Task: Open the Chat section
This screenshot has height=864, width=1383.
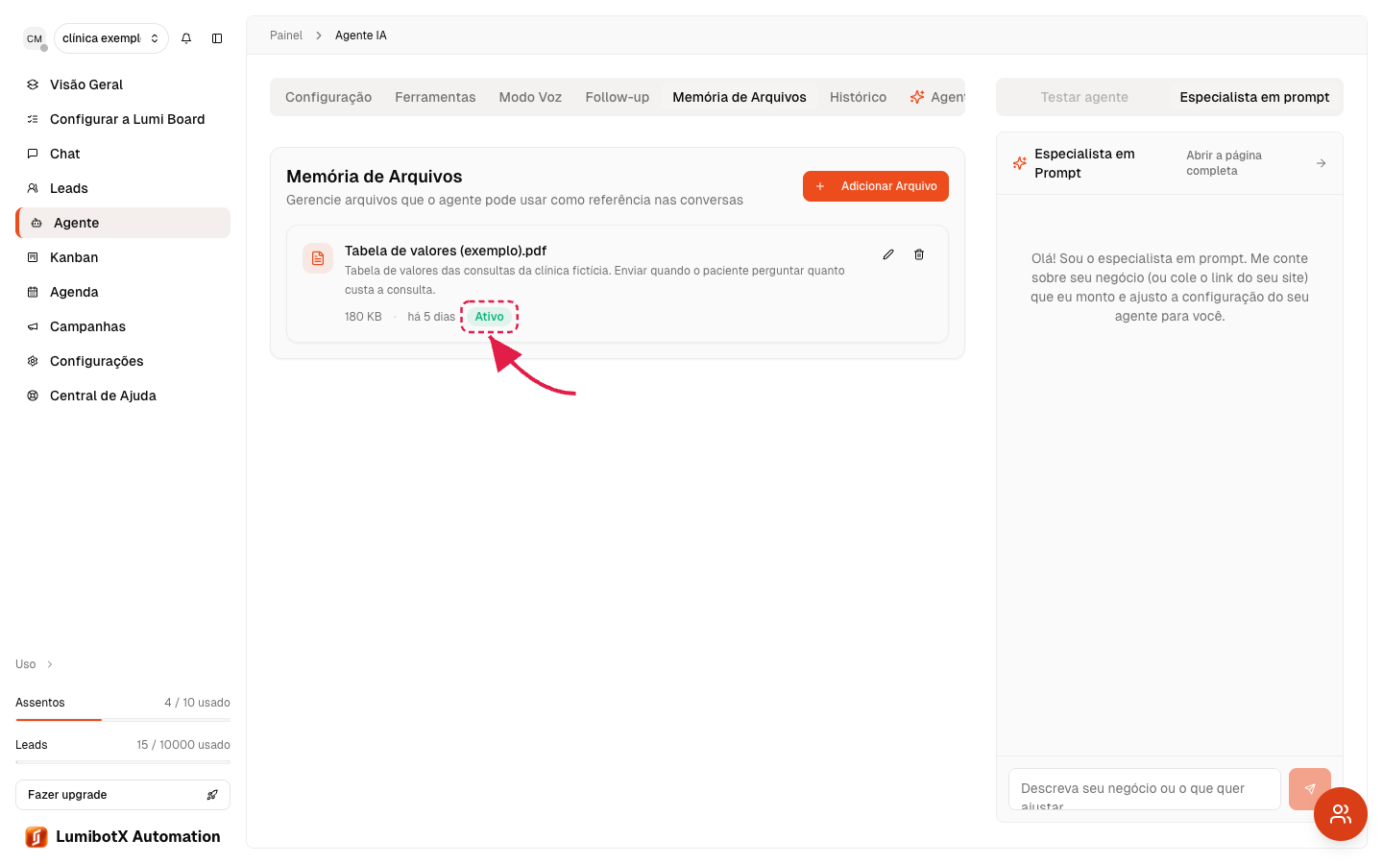Action: point(123,154)
